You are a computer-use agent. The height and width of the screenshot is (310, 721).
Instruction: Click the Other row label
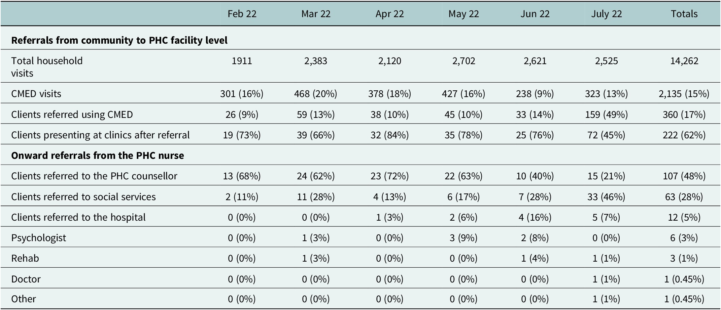(24, 299)
